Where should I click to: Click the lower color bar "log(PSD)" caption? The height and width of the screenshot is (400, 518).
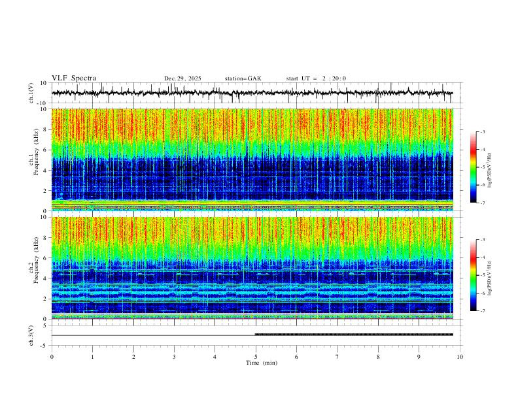[489, 278]
